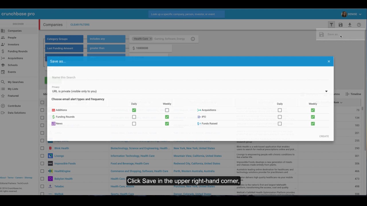Viewport: 367px width, 206px height.
Task: Open Impossible Foods company link
Action: click(x=65, y=164)
